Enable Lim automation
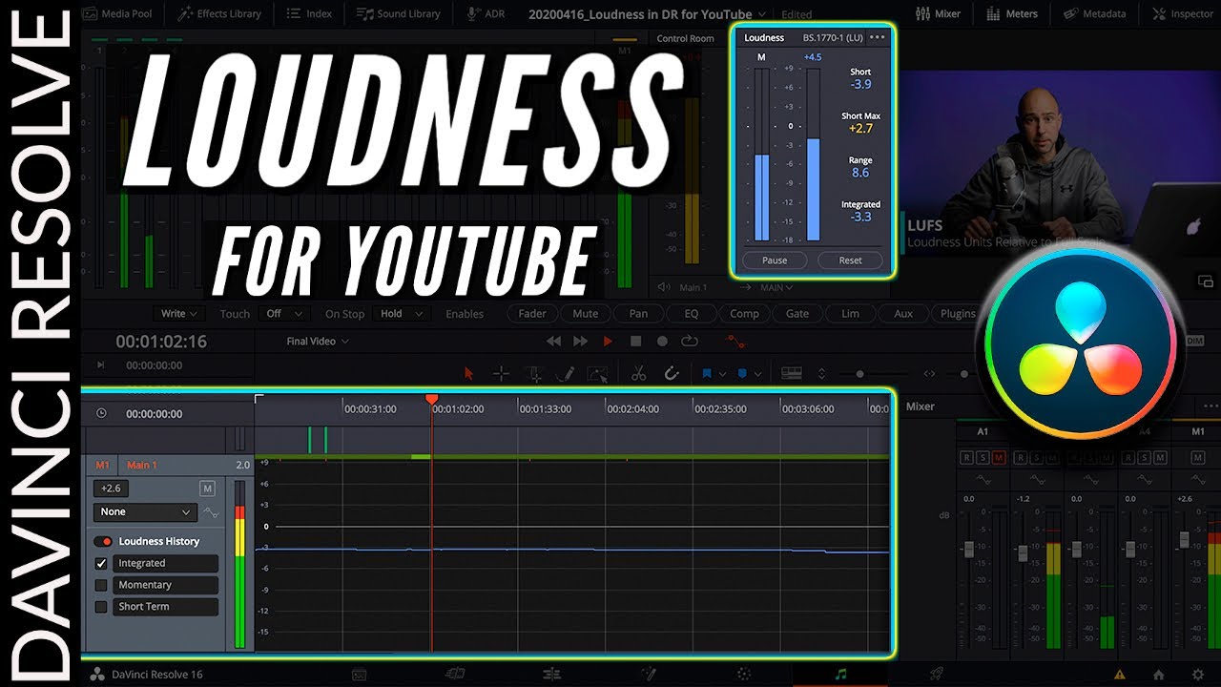 pyautogui.click(x=850, y=313)
